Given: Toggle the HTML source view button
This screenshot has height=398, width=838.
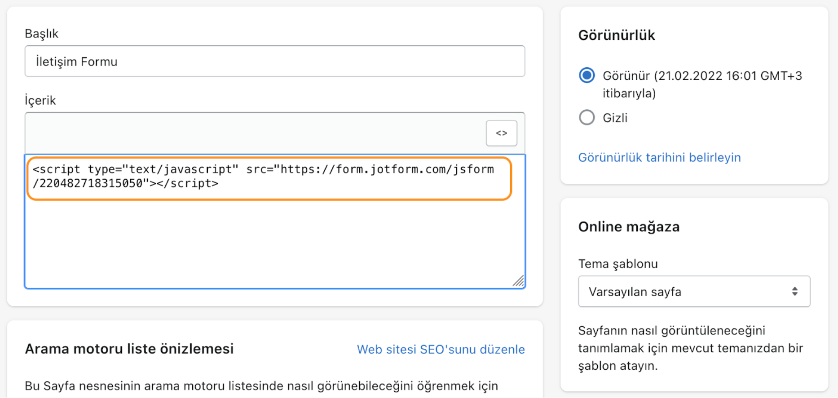Looking at the screenshot, I should [501, 133].
